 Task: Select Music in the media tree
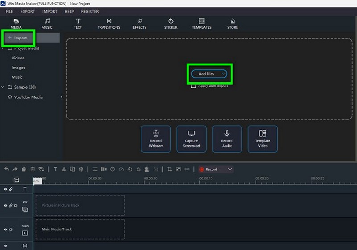pos(17,77)
